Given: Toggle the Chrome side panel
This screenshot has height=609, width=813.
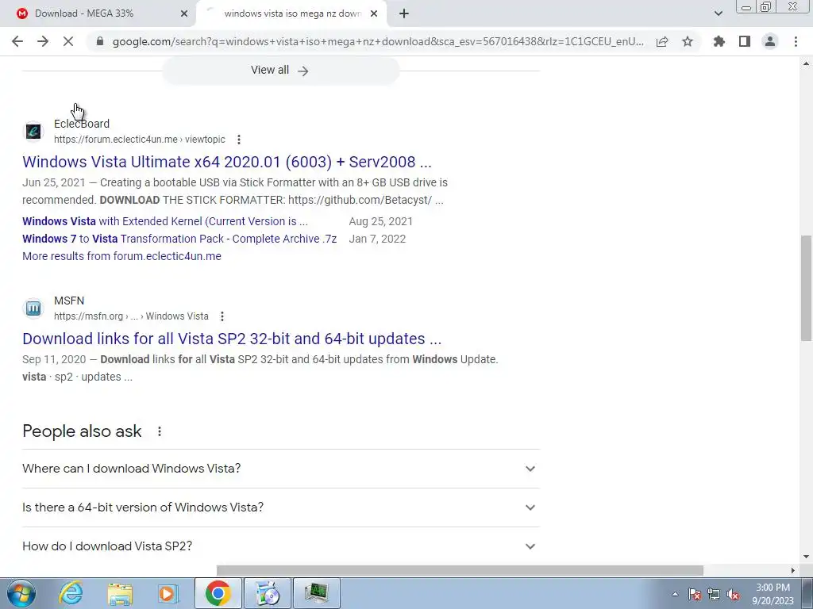Looking at the screenshot, I should pyautogui.click(x=745, y=41).
